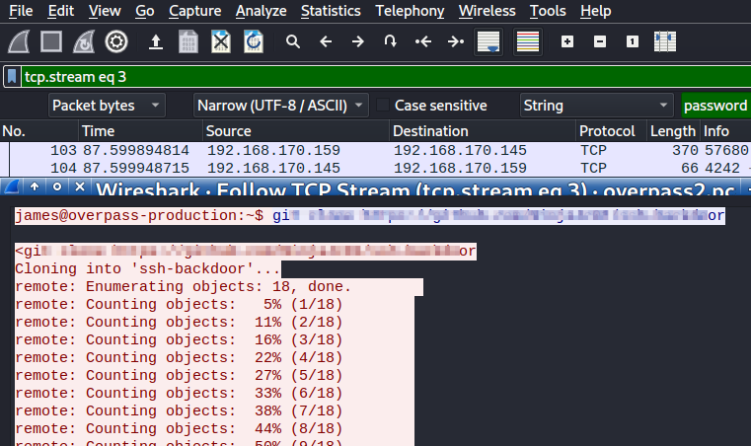Open the Analyze menu
This screenshot has height=446, width=751.
[x=262, y=11]
